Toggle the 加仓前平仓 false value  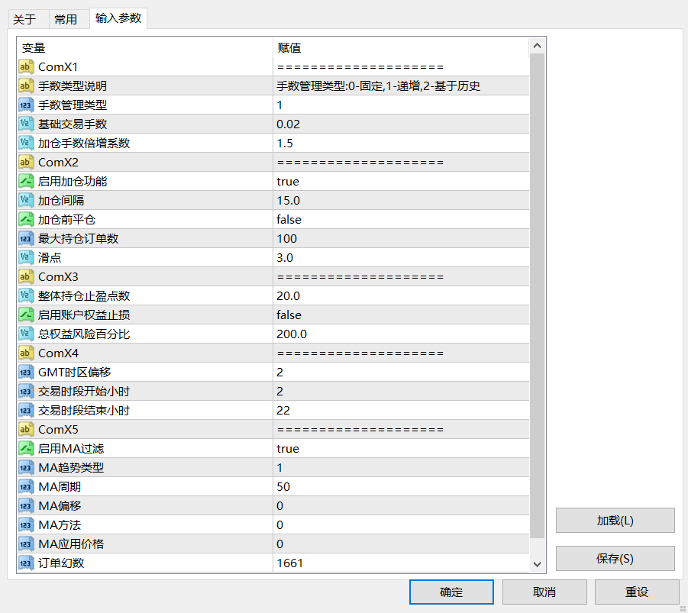pyautogui.click(x=289, y=220)
